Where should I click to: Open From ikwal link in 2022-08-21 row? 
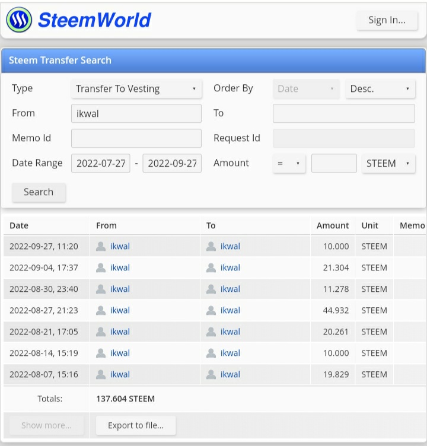(x=120, y=332)
